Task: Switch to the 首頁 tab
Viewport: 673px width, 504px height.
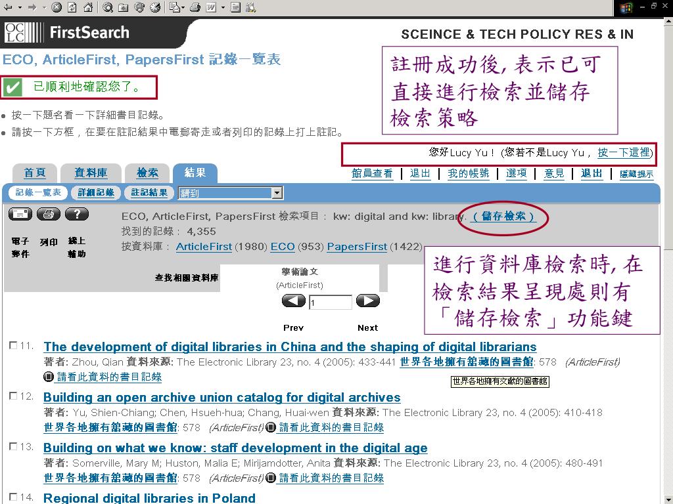Action: [x=35, y=173]
